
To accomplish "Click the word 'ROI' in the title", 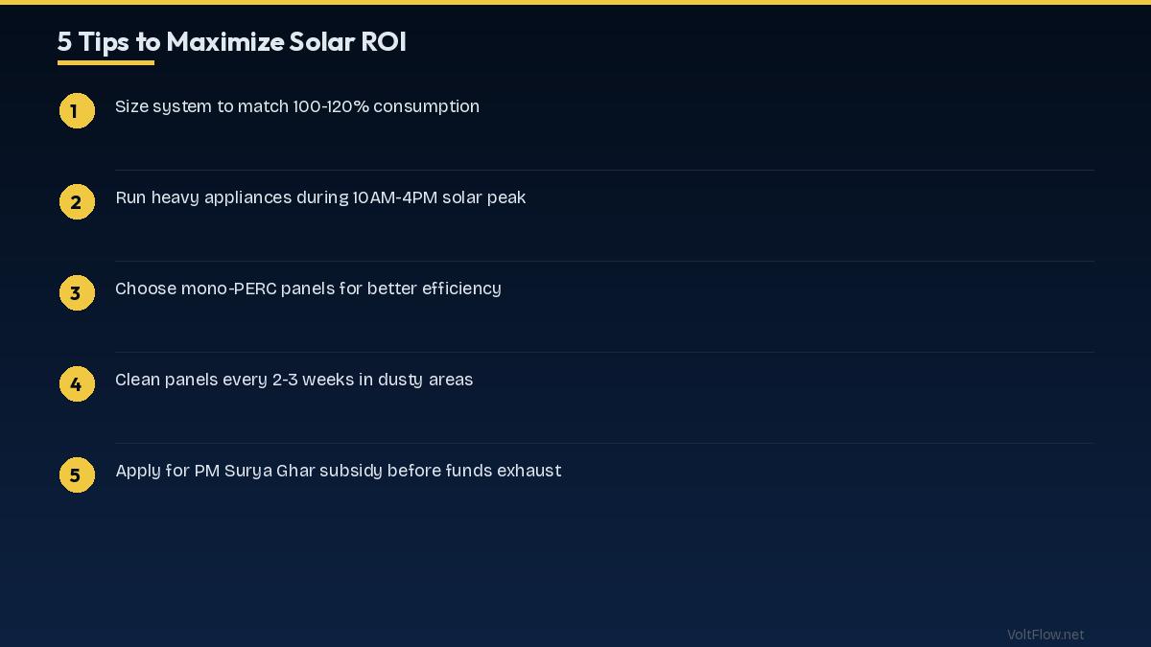I will click(384, 42).
